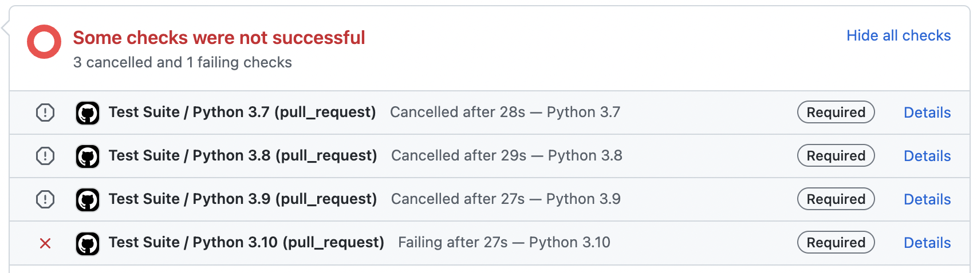Viewport: 977px width, 273px height.
Task: Click the cancelled icon for Python 3.7 check
Action: pos(45,113)
